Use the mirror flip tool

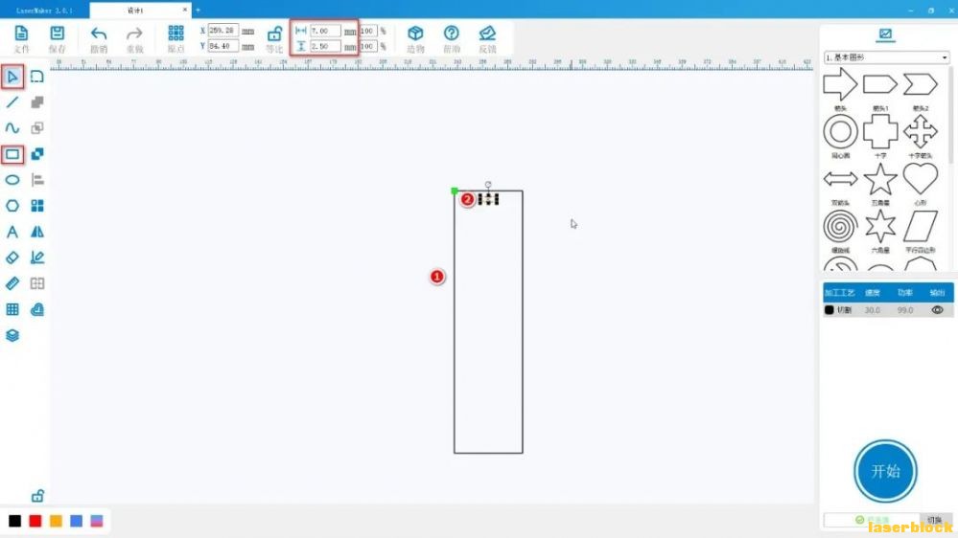(x=37, y=232)
